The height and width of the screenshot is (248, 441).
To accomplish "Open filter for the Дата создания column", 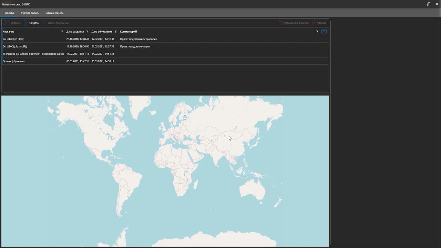I will click(x=87, y=32).
